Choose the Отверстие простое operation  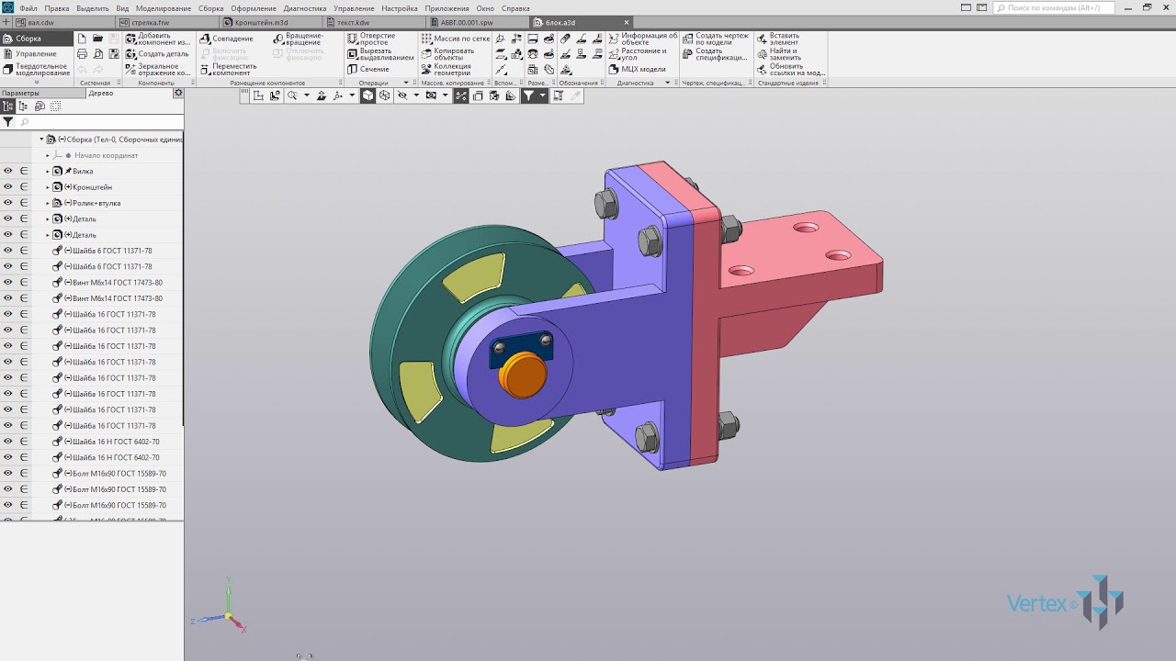[371, 39]
